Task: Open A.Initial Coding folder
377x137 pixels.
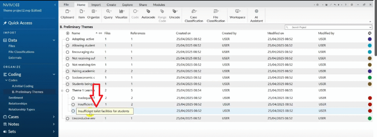Action: (22, 86)
